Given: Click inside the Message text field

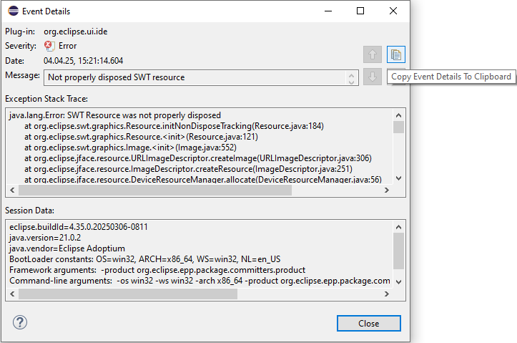Looking at the screenshot, I should coord(193,77).
